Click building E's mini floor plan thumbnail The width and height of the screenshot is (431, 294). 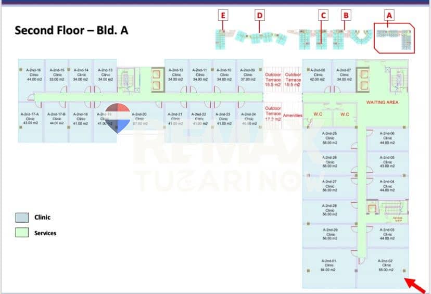pos(221,40)
